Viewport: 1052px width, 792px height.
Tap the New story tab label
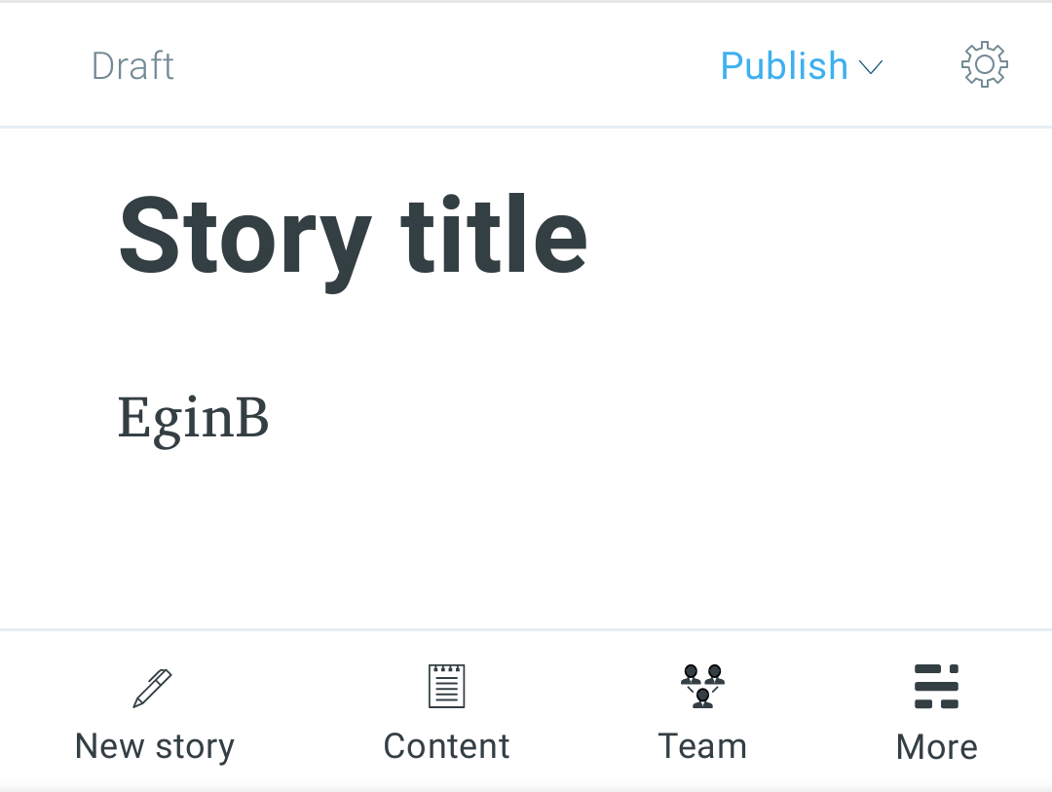pyautogui.click(x=155, y=746)
